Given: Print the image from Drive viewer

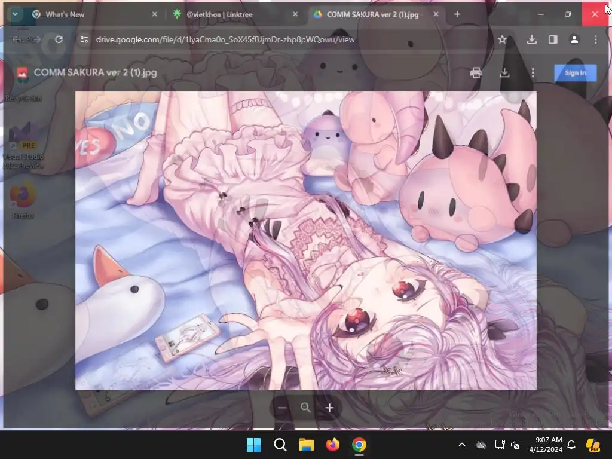Looking at the screenshot, I should click(x=476, y=72).
